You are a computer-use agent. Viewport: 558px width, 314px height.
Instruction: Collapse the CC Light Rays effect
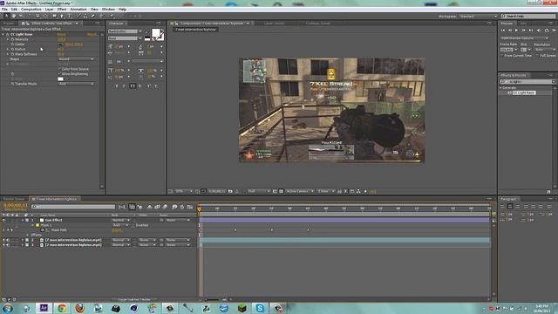(x=3, y=35)
